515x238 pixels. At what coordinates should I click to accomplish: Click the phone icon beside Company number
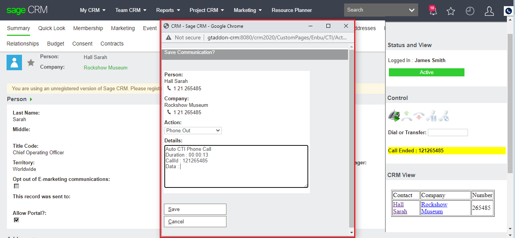tap(169, 112)
